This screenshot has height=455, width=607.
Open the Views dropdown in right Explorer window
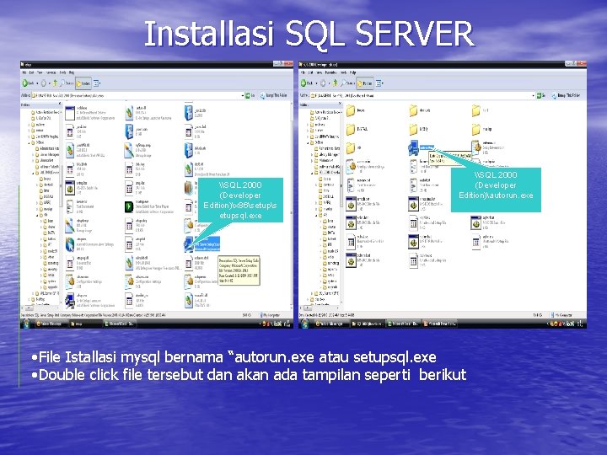point(379,83)
